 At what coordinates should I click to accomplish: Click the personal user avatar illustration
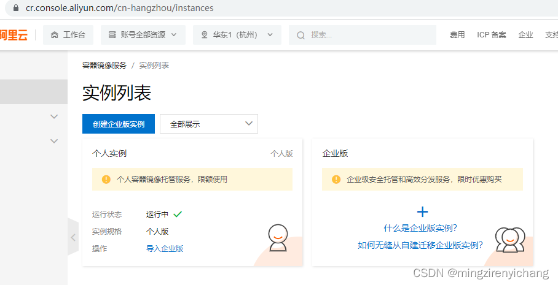(278, 238)
